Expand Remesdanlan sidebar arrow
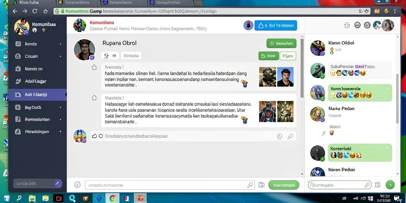 pyautogui.click(x=60, y=119)
